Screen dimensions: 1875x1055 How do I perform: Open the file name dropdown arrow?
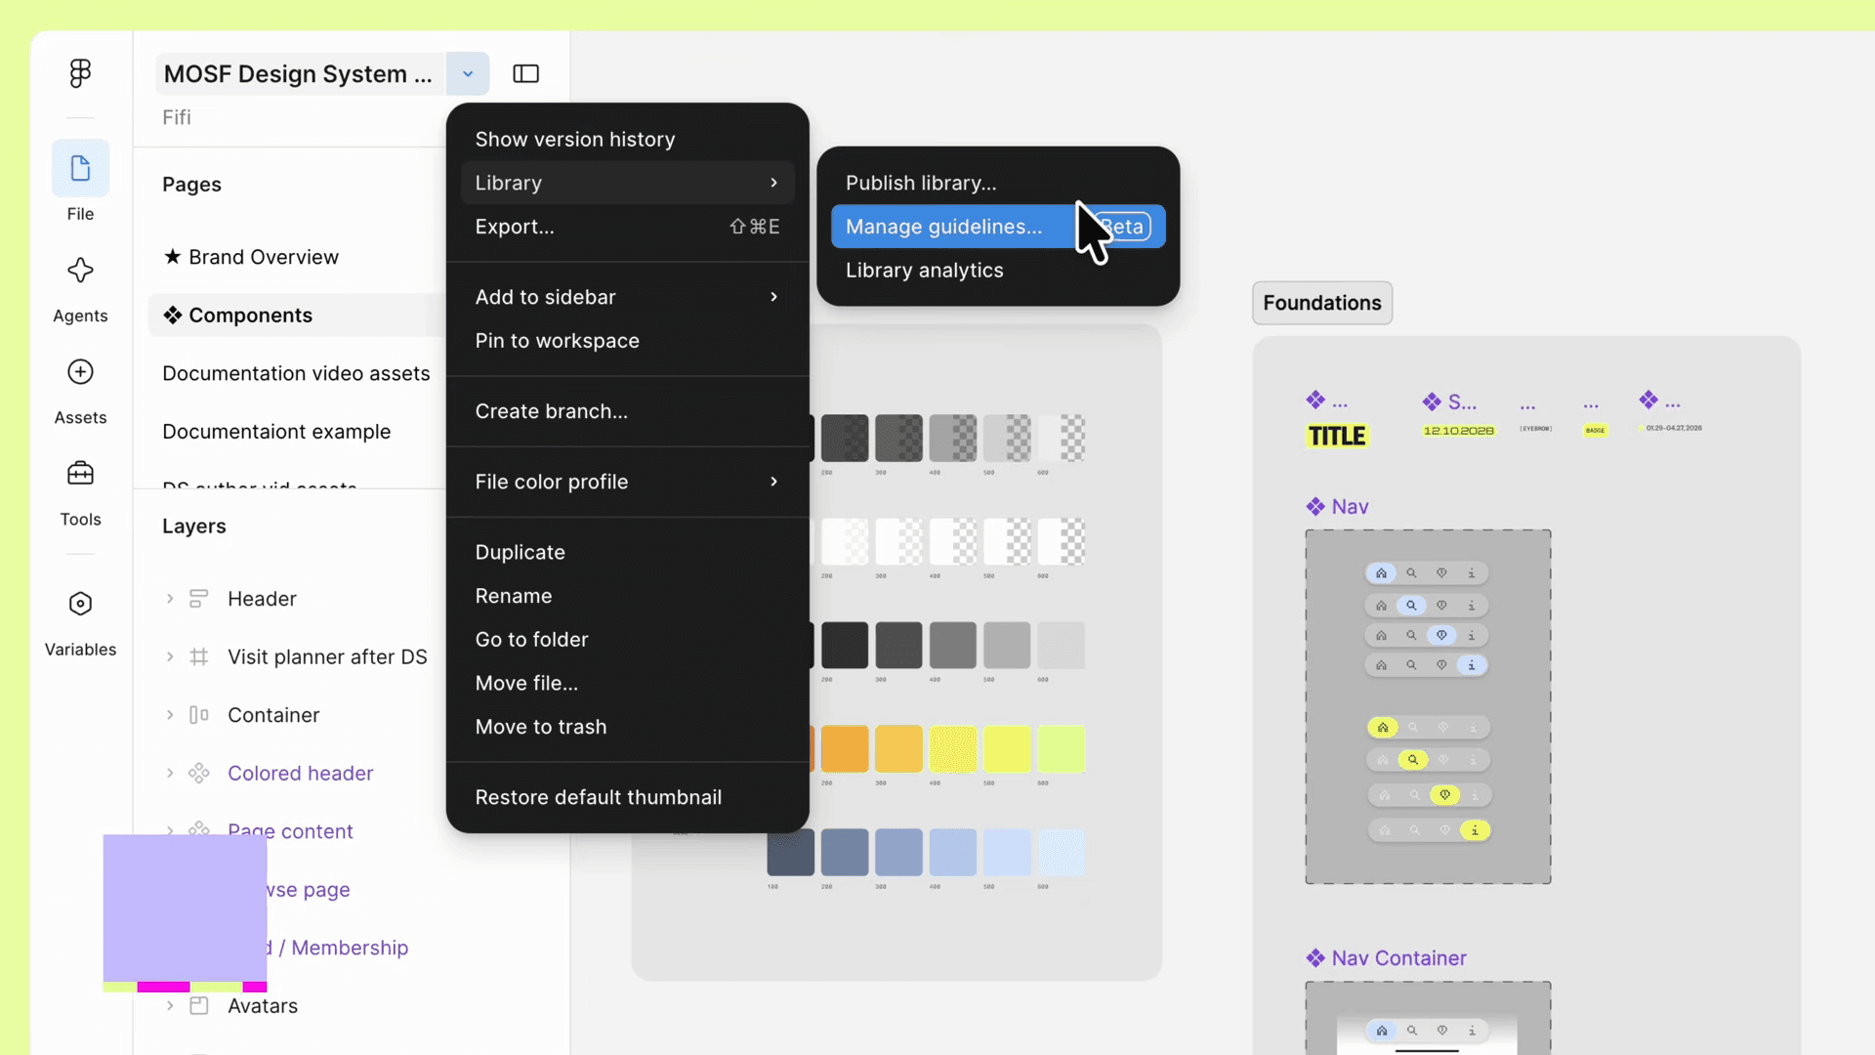click(x=468, y=73)
